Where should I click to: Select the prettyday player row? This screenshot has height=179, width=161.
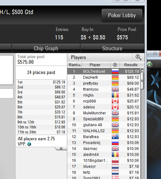(x=104, y=83)
